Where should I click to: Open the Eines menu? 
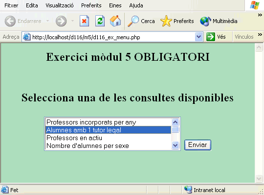115,5
